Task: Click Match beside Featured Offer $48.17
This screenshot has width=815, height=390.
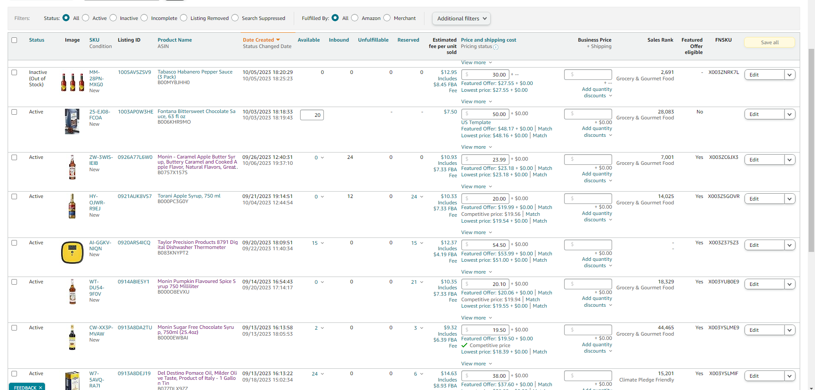Action: 545,129
